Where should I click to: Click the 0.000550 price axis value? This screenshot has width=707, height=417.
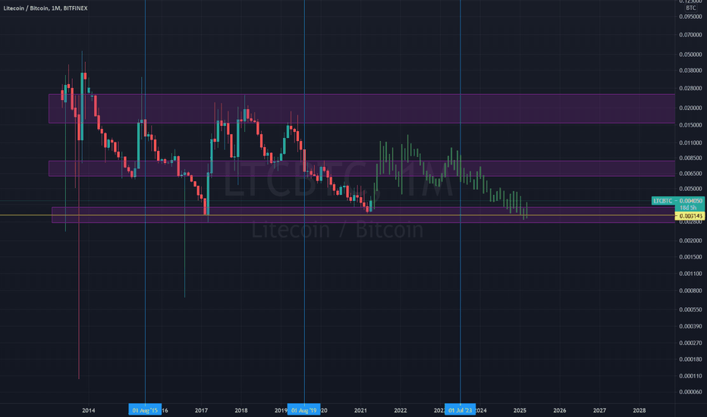click(x=691, y=309)
